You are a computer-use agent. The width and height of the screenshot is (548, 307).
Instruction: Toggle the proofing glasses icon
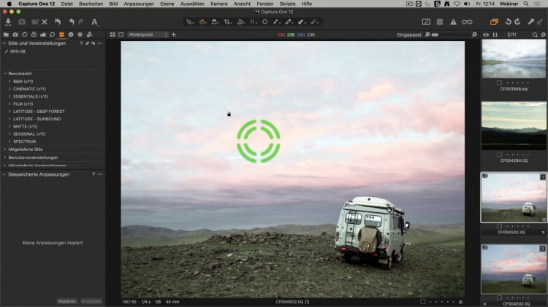(467, 22)
